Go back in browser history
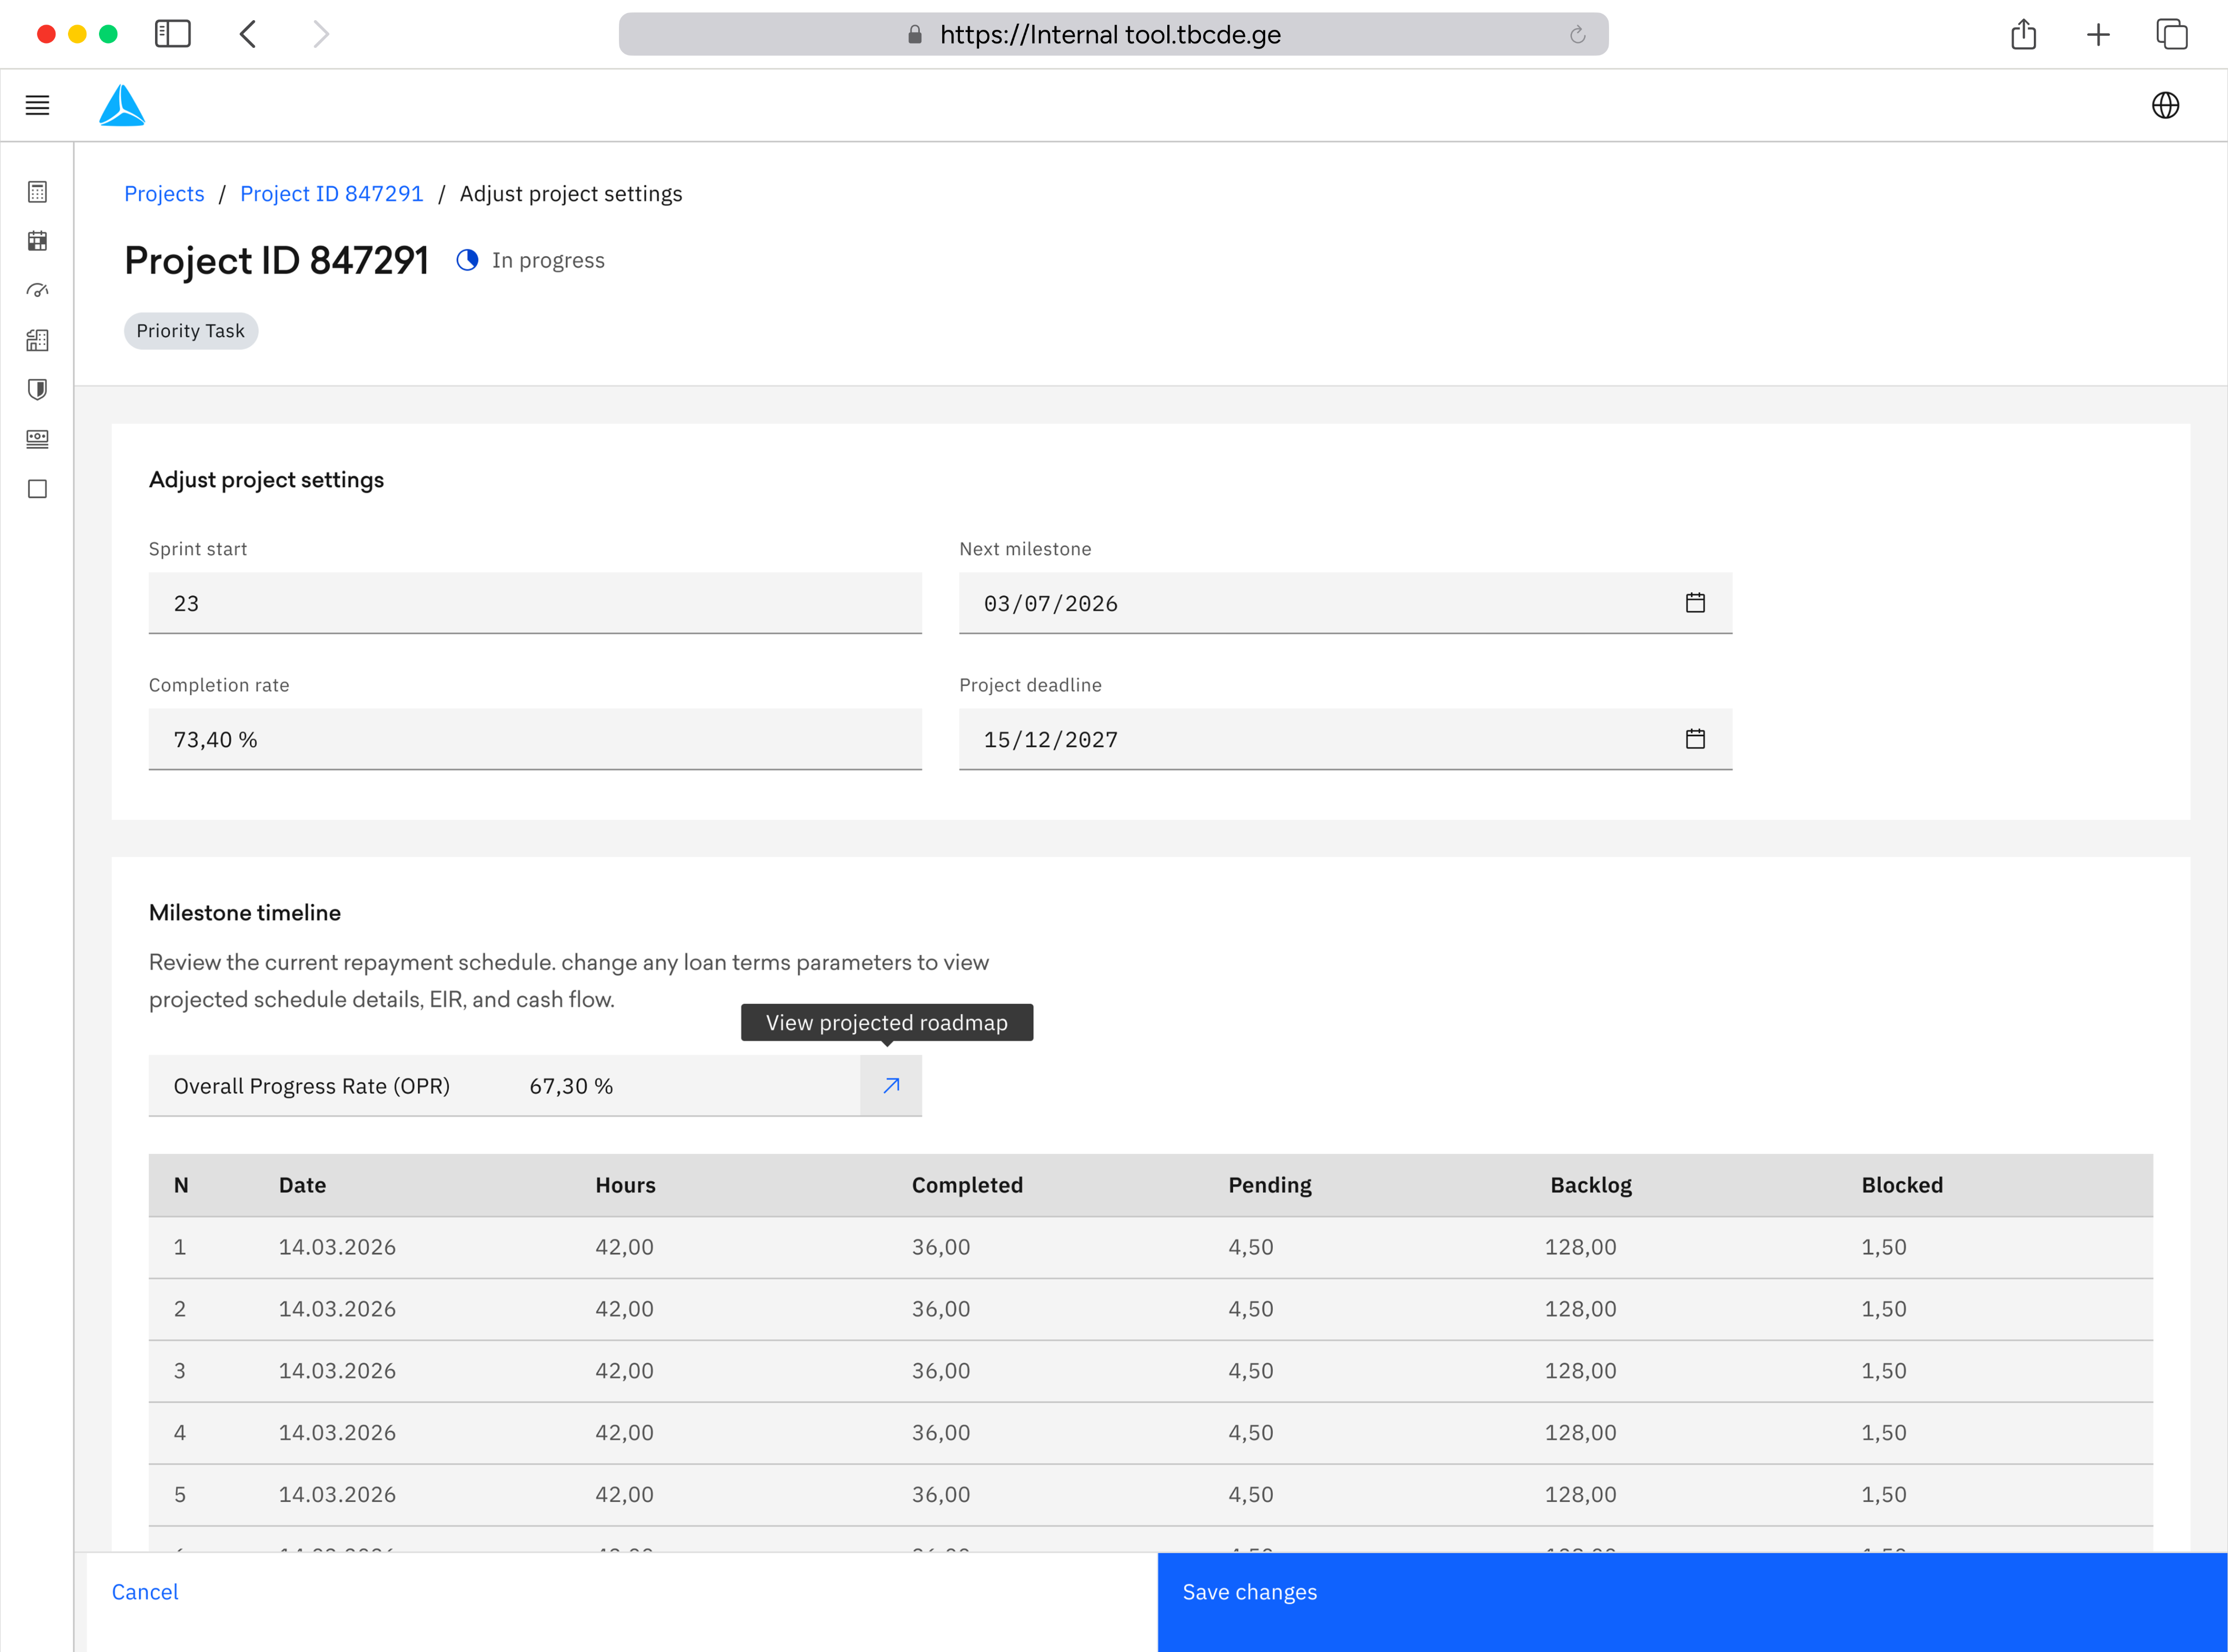Image resolution: width=2228 pixels, height=1652 pixels. 248,34
